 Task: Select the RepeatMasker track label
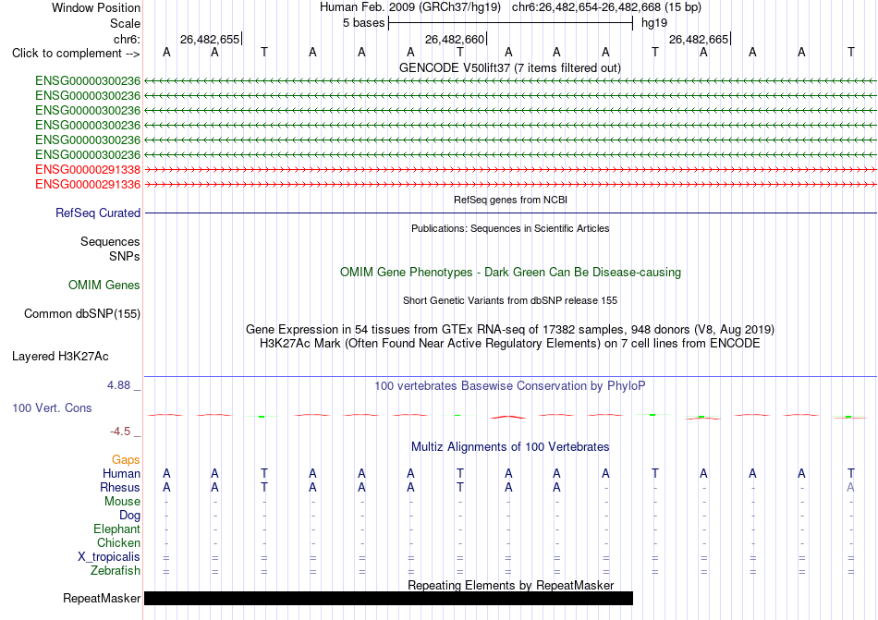102,598
